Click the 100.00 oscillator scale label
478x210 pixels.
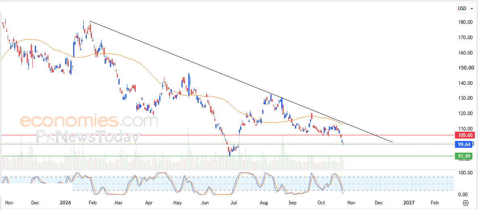465,173
